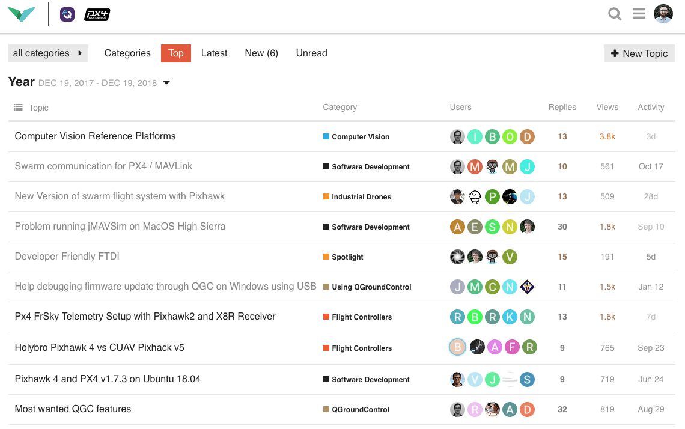
Task: Sort by the Views column header
Action: click(607, 108)
